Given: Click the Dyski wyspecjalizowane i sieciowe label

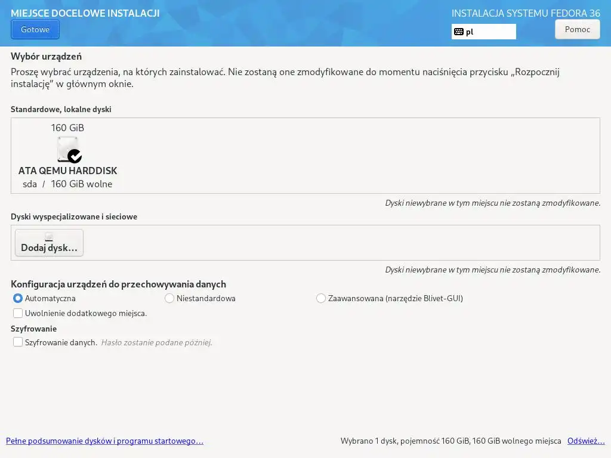Looking at the screenshot, I should point(74,217).
